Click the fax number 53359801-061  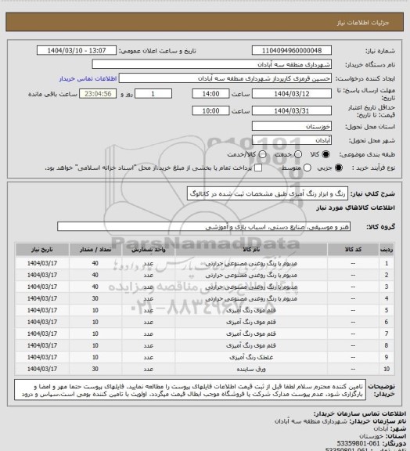coord(358,443)
